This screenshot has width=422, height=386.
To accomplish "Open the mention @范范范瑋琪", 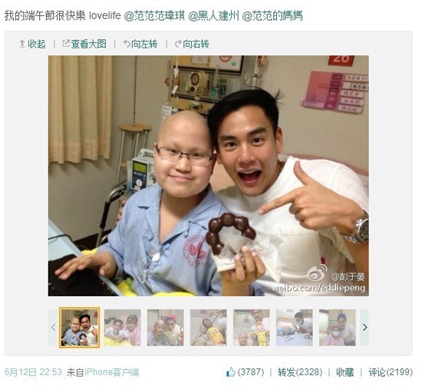I will (x=154, y=15).
